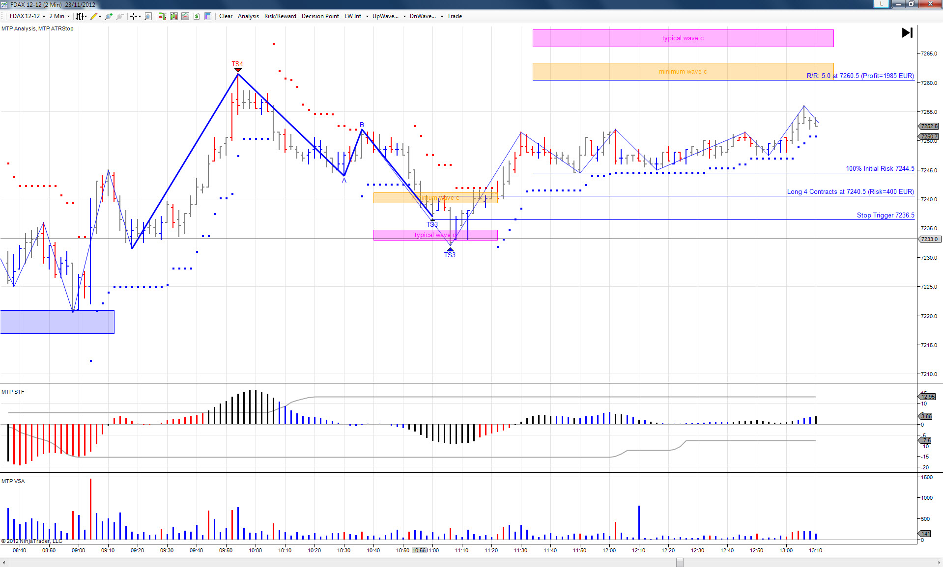Image resolution: width=943 pixels, height=567 pixels.
Task: Expand the UpWave dropdown arrow
Action: [x=404, y=16]
